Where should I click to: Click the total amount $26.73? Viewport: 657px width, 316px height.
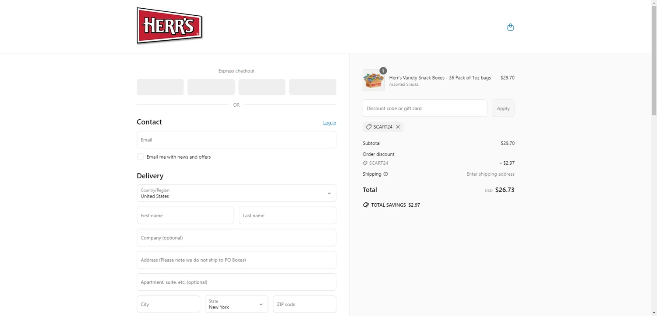505,190
